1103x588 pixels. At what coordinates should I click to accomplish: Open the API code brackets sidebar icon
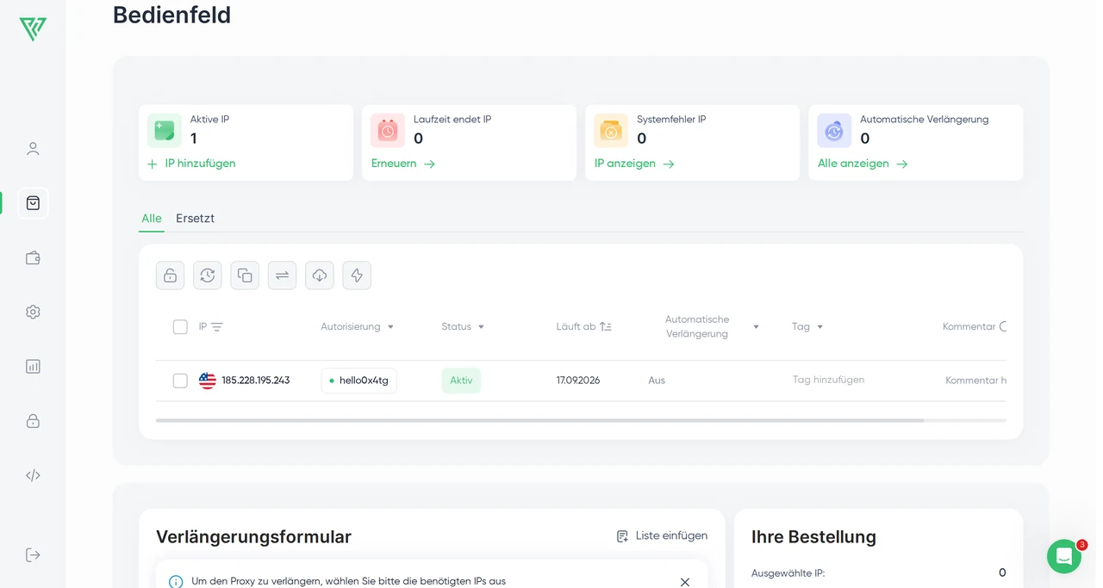pyautogui.click(x=33, y=475)
